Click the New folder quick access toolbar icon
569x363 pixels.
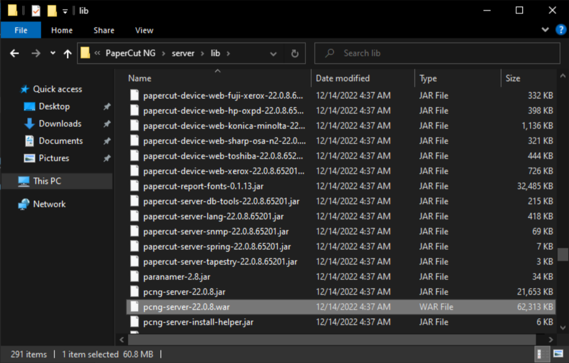pos(52,11)
